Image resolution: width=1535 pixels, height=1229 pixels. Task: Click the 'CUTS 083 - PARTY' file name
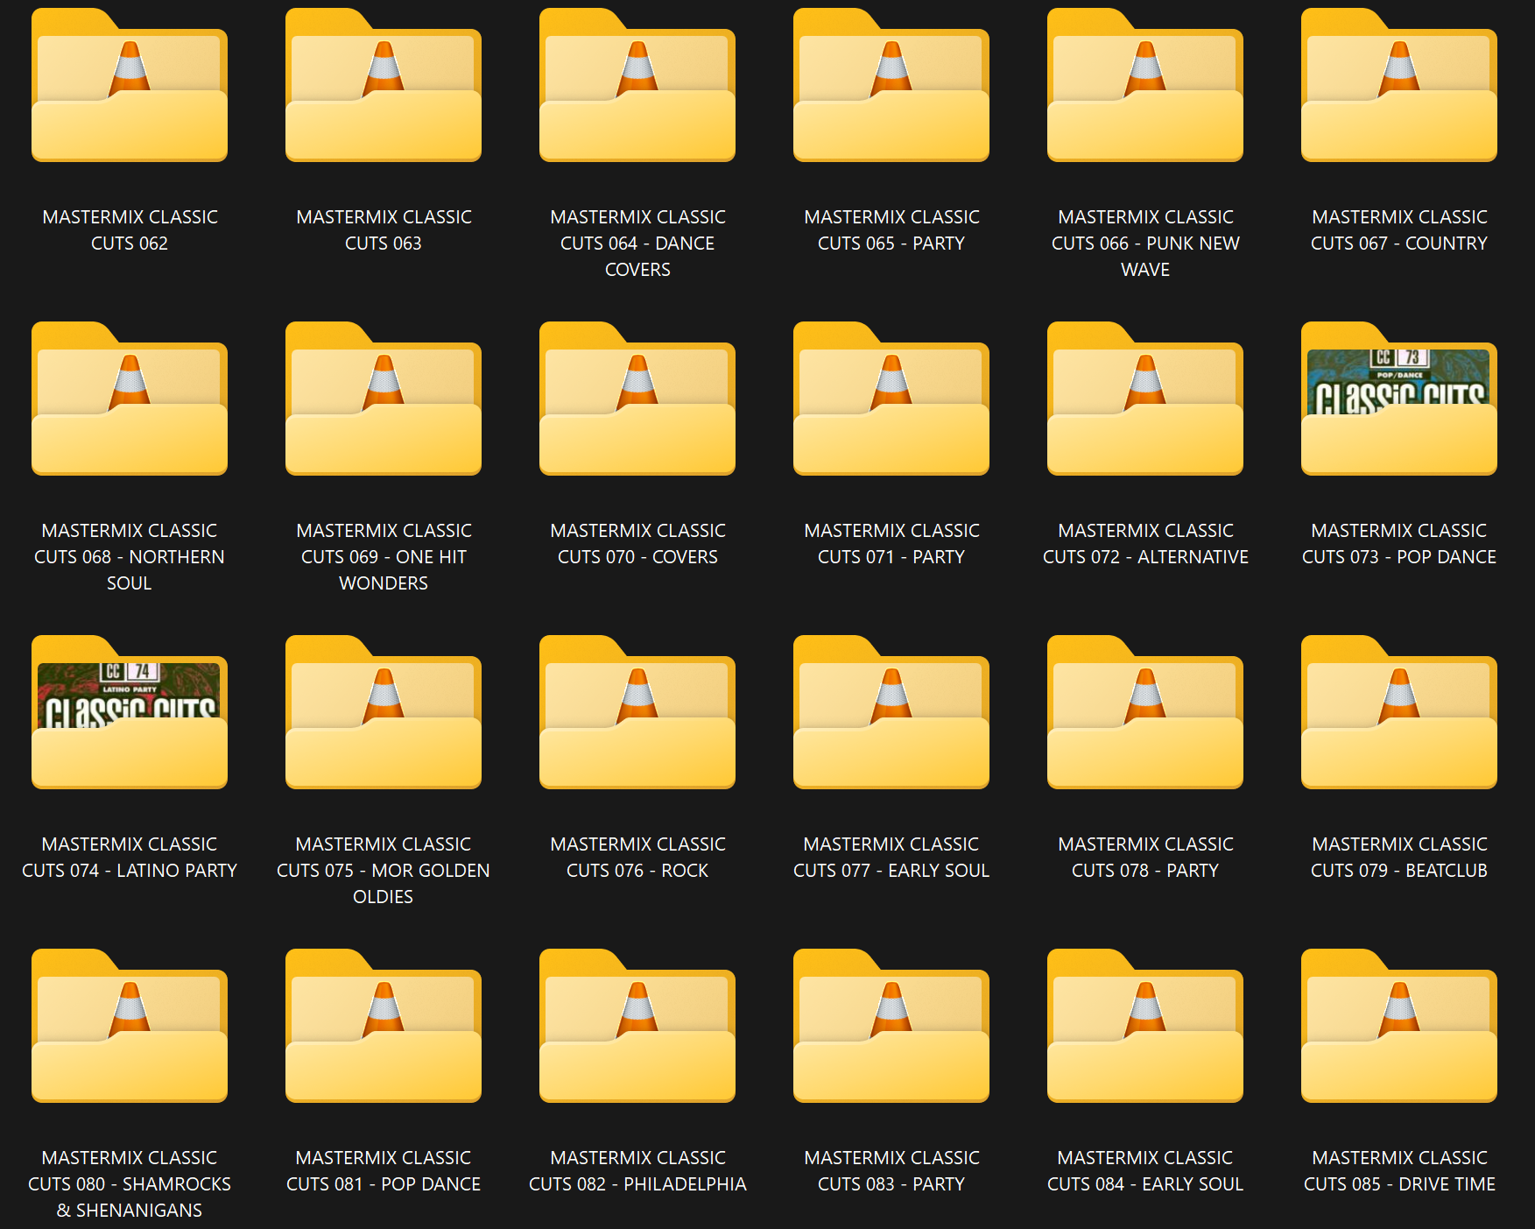coord(891,1183)
